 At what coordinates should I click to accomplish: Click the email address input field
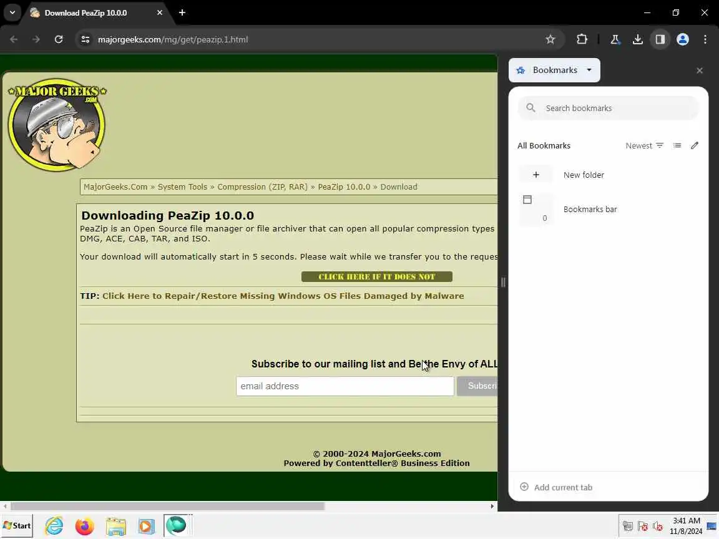[345, 386]
